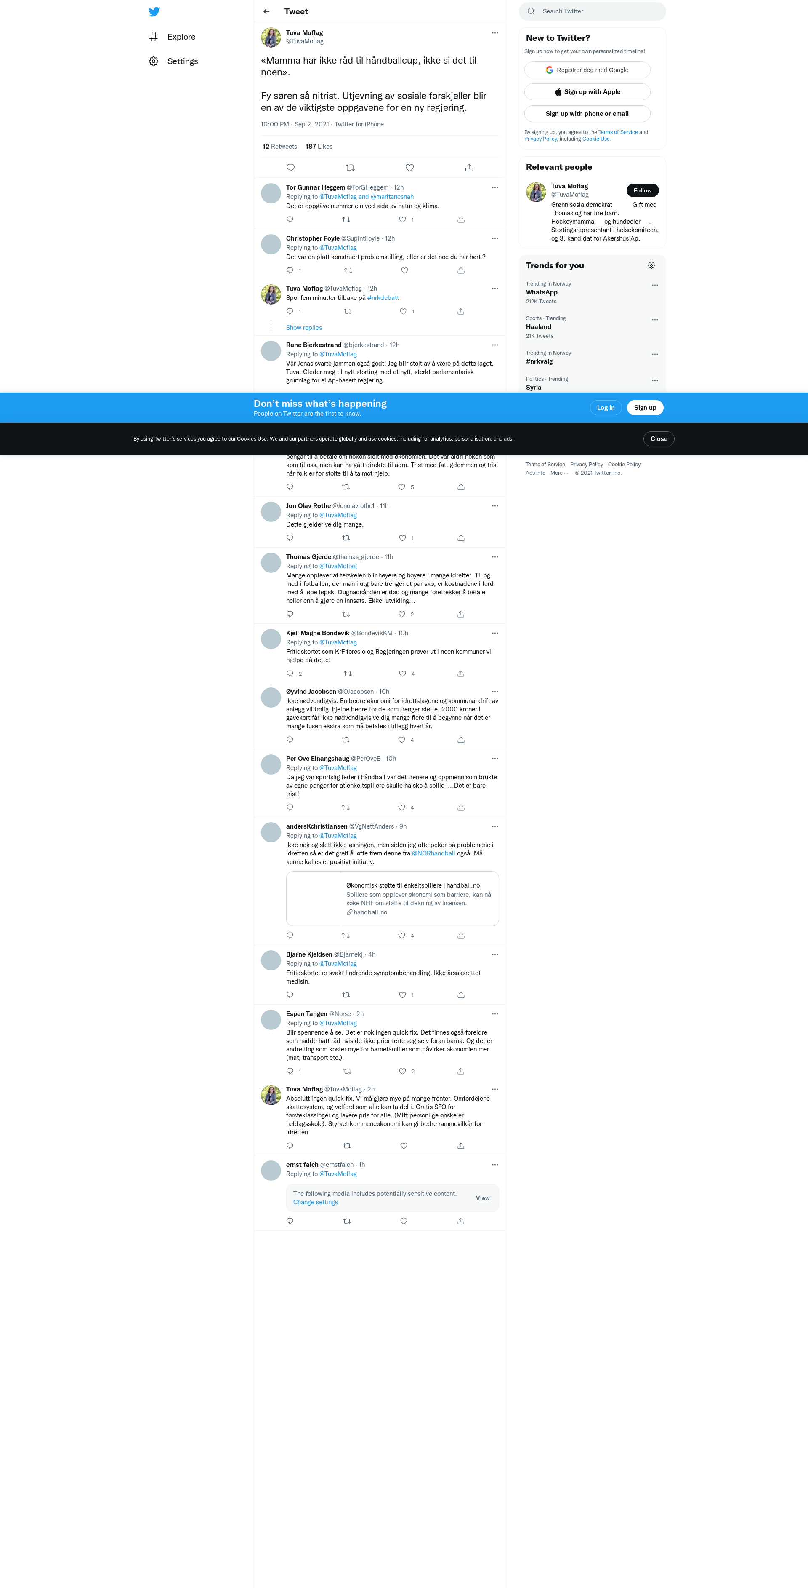808x1588 pixels.
Task: Share the main tweet
Action: [x=469, y=168]
